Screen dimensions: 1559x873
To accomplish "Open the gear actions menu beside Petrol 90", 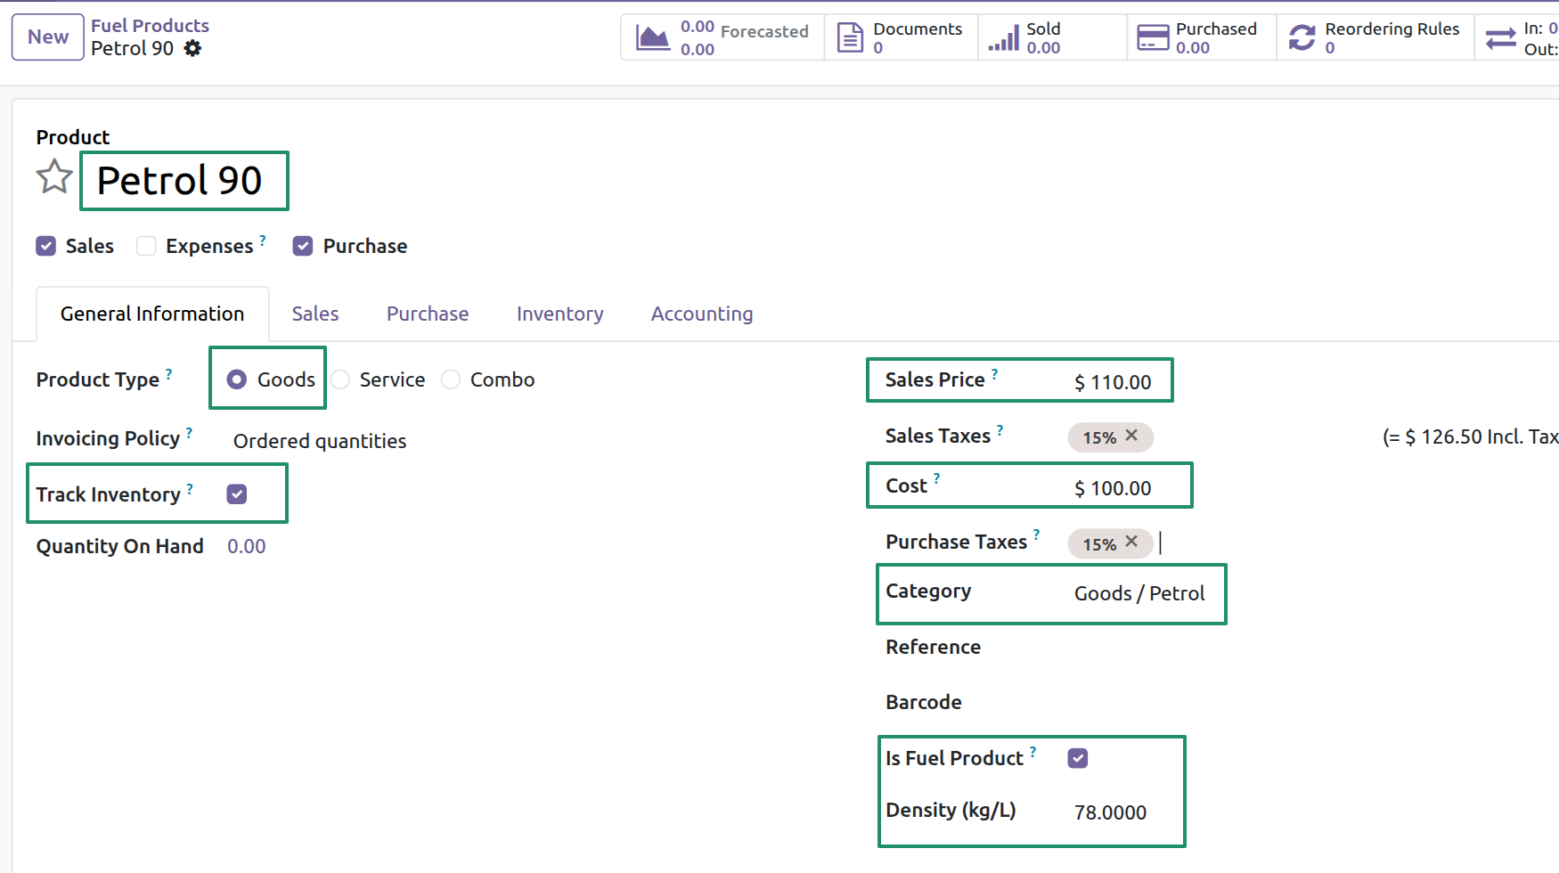I will (192, 48).
